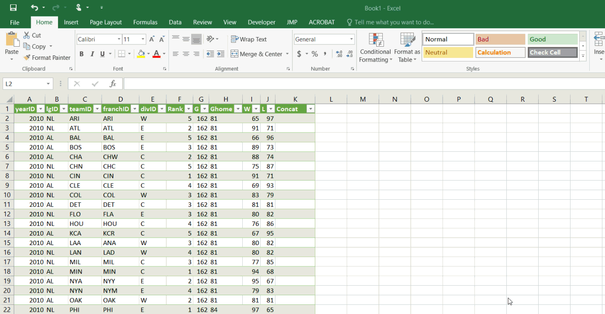Click the Save icon in title bar
This screenshot has height=314, width=605.
[13, 8]
